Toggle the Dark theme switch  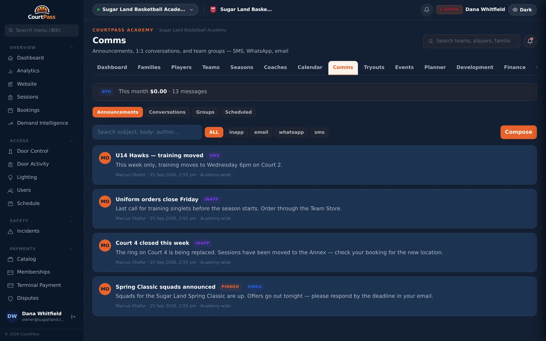click(x=522, y=10)
